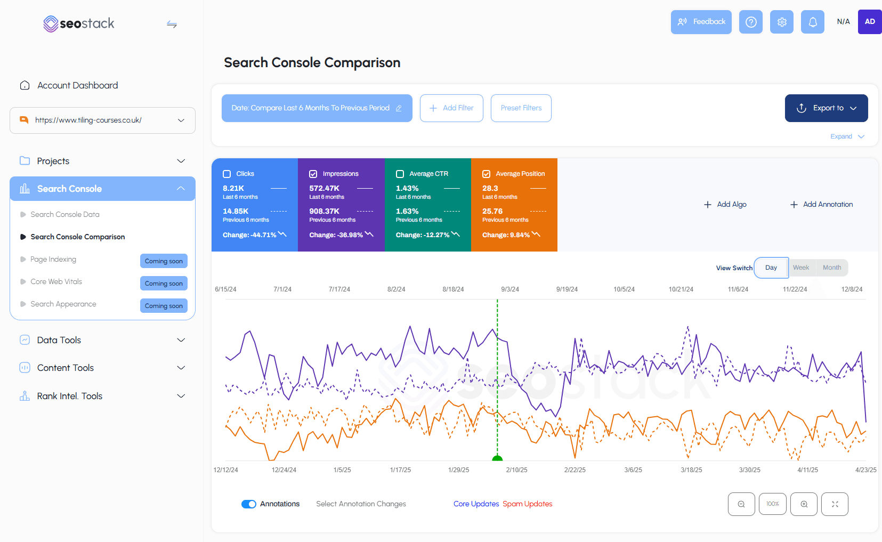
Task: Open the notifications bell
Action: (812, 22)
